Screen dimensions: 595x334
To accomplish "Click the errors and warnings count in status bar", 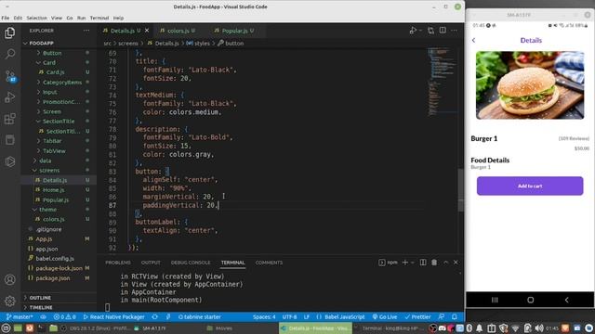I will pyautogui.click(x=64, y=317).
